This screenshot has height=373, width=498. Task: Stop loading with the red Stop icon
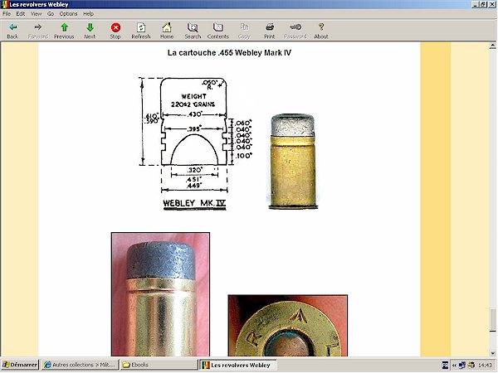pyautogui.click(x=115, y=31)
